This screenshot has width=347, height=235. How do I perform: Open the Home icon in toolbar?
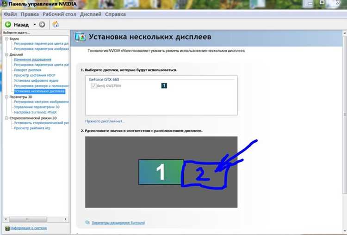point(56,24)
